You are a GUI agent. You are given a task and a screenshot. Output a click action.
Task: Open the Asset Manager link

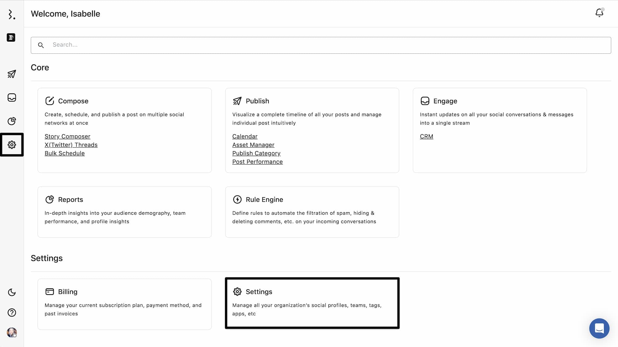253,145
